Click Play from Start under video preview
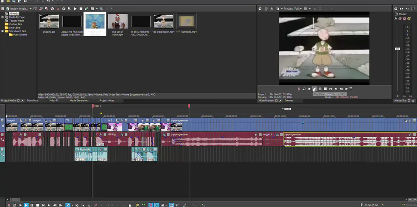 point(310,89)
